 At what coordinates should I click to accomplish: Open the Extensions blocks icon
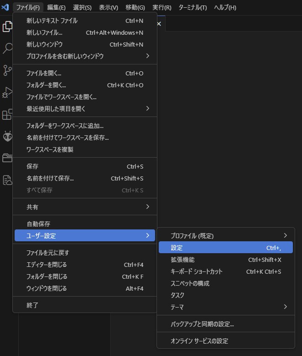tap(7, 114)
